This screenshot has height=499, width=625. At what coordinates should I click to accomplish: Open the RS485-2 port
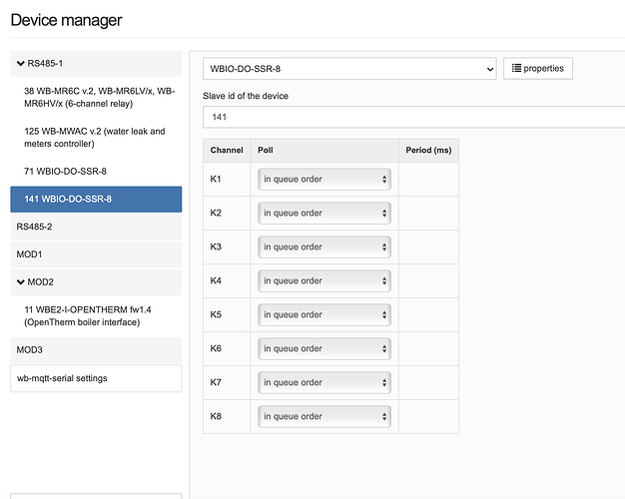[x=96, y=227]
